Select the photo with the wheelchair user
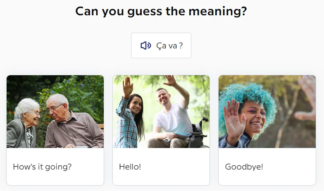 (161, 112)
